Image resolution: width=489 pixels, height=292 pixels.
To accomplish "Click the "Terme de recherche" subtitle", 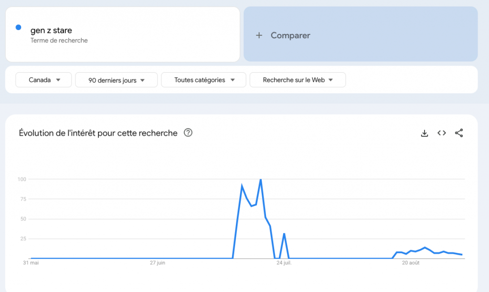I will point(59,41).
